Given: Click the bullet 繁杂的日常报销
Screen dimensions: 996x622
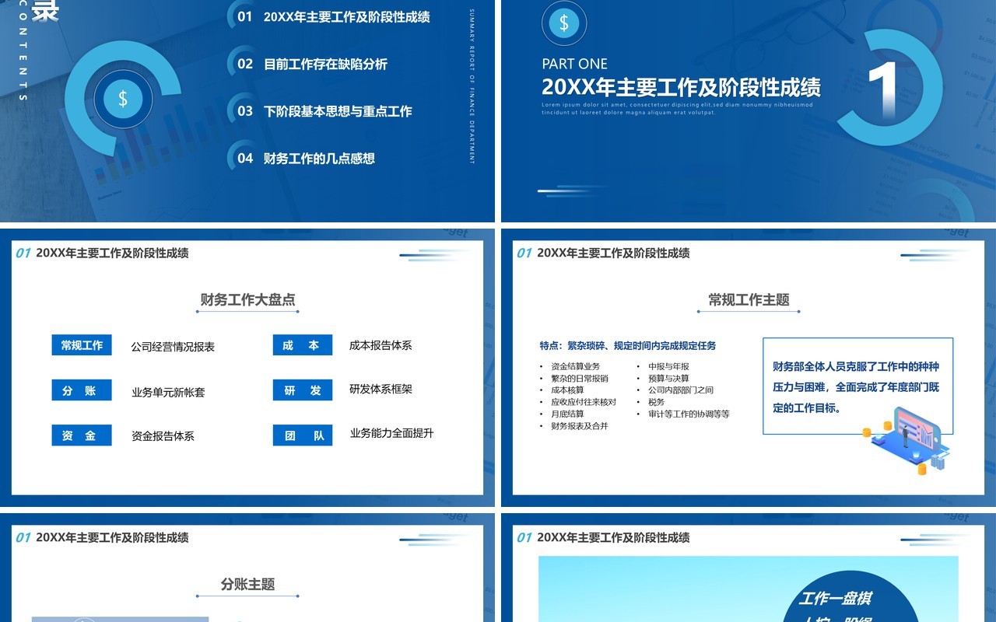Looking at the screenshot, I should click(x=580, y=378).
